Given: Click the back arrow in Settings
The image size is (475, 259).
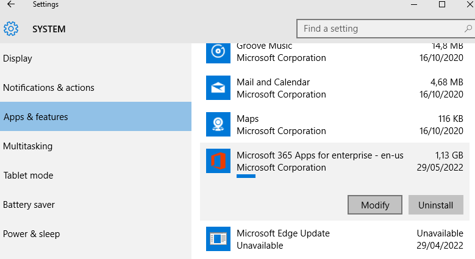Looking at the screenshot, I should 11,4.
